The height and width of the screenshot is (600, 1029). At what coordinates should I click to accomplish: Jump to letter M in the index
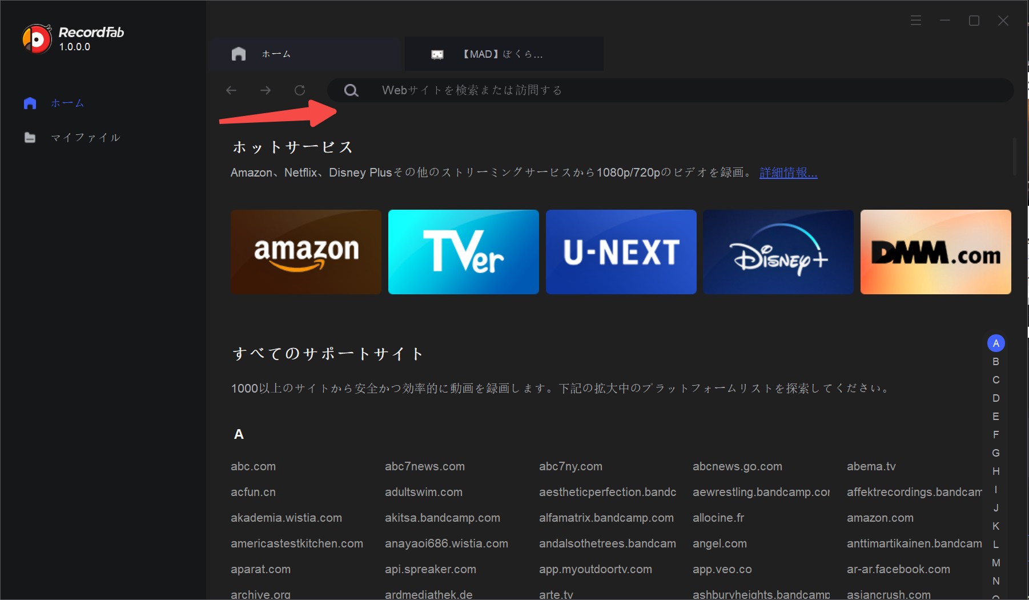pyautogui.click(x=996, y=563)
